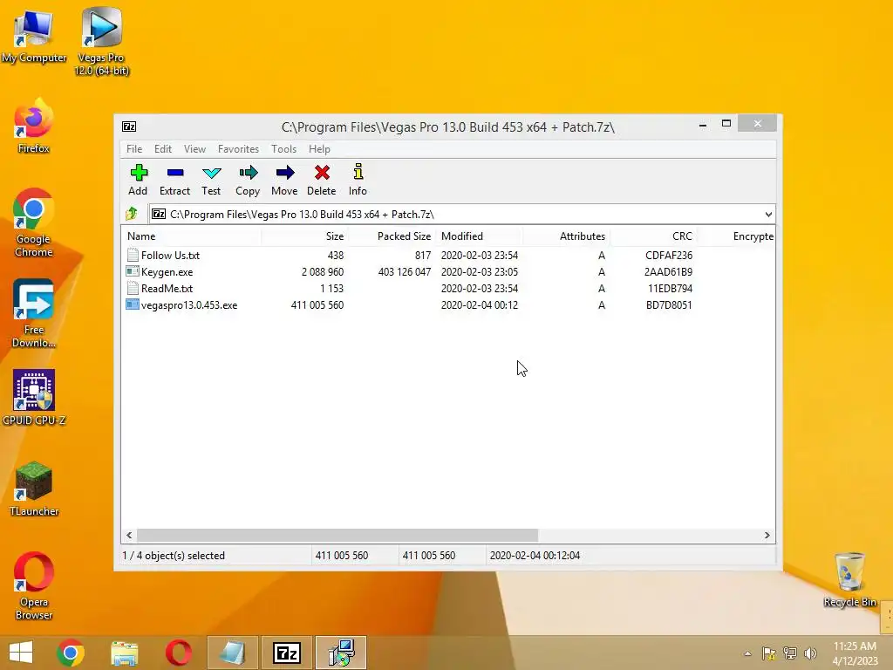Sort by Modified column header
Viewport: 893px width, 670px height.
click(x=479, y=236)
